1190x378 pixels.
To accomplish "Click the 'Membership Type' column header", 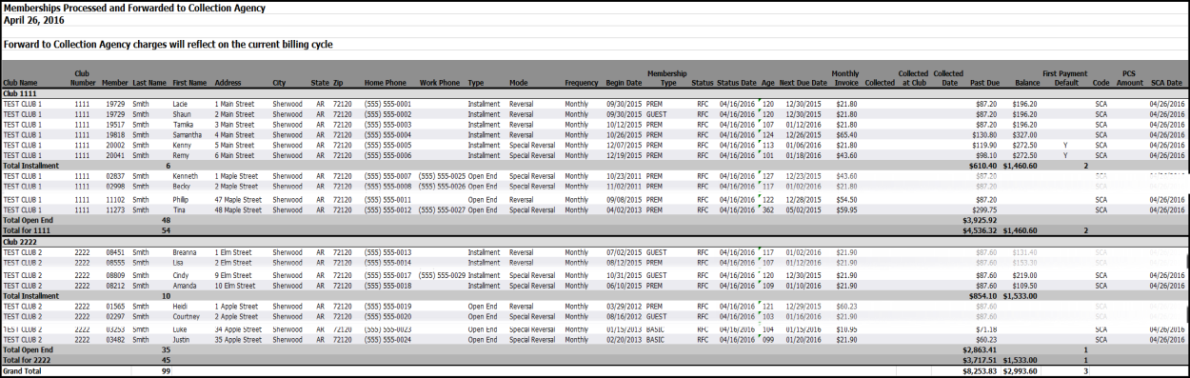I will click(x=667, y=78).
